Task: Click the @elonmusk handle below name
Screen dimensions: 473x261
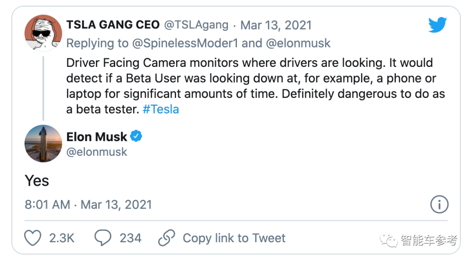Action: point(97,152)
